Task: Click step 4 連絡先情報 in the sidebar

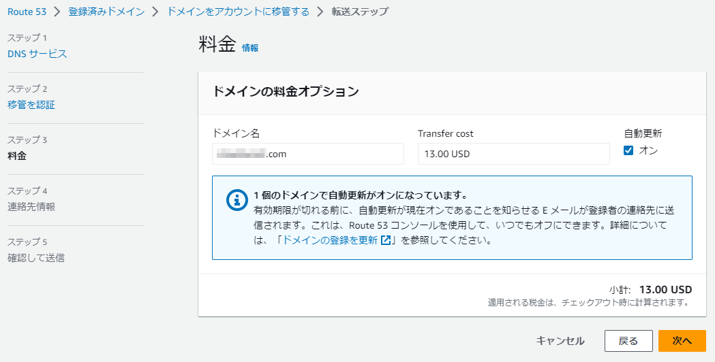Action: [x=31, y=207]
